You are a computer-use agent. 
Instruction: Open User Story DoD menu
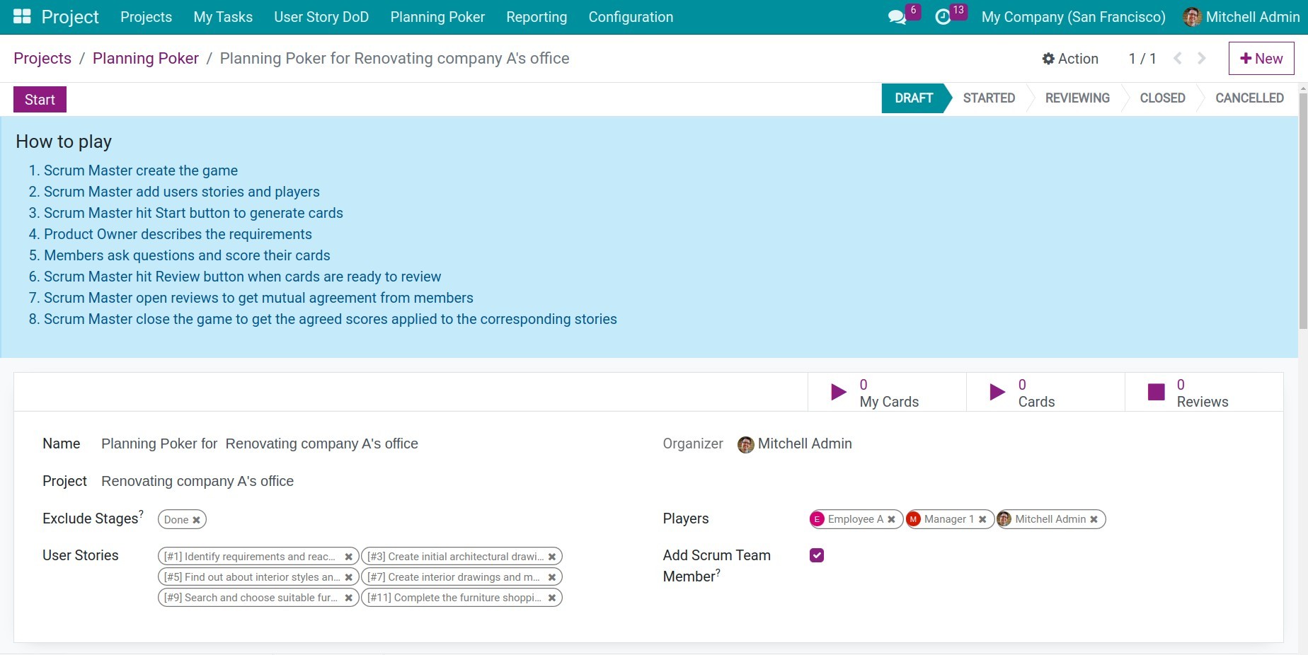pos(321,17)
